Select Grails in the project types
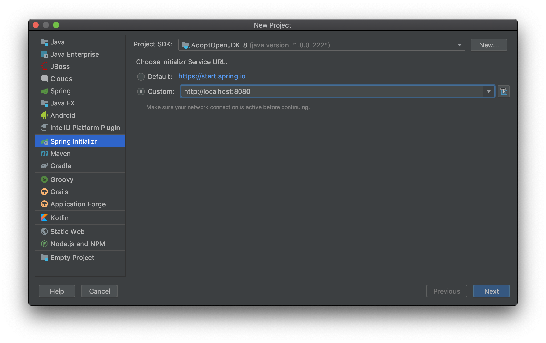This screenshot has width=546, height=343. click(80, 192)
